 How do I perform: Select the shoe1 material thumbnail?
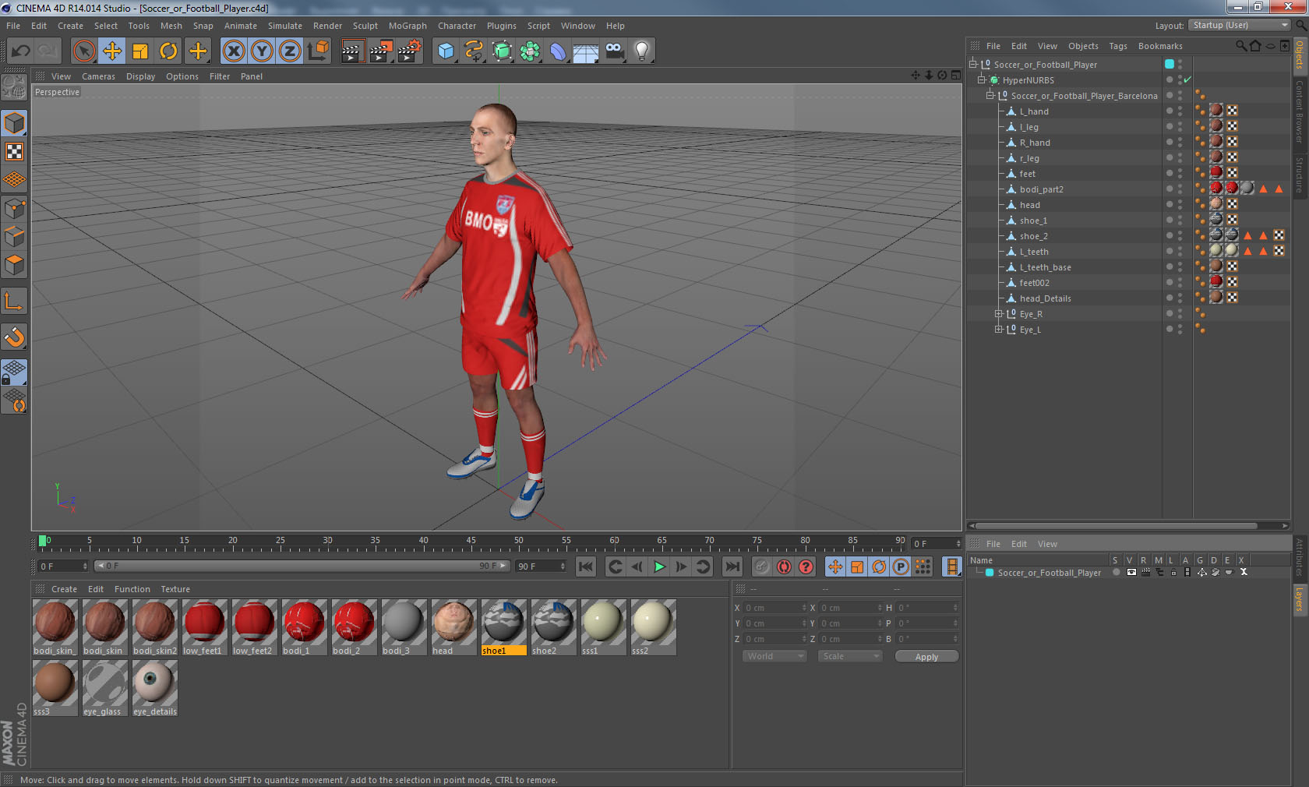(504, 622)
